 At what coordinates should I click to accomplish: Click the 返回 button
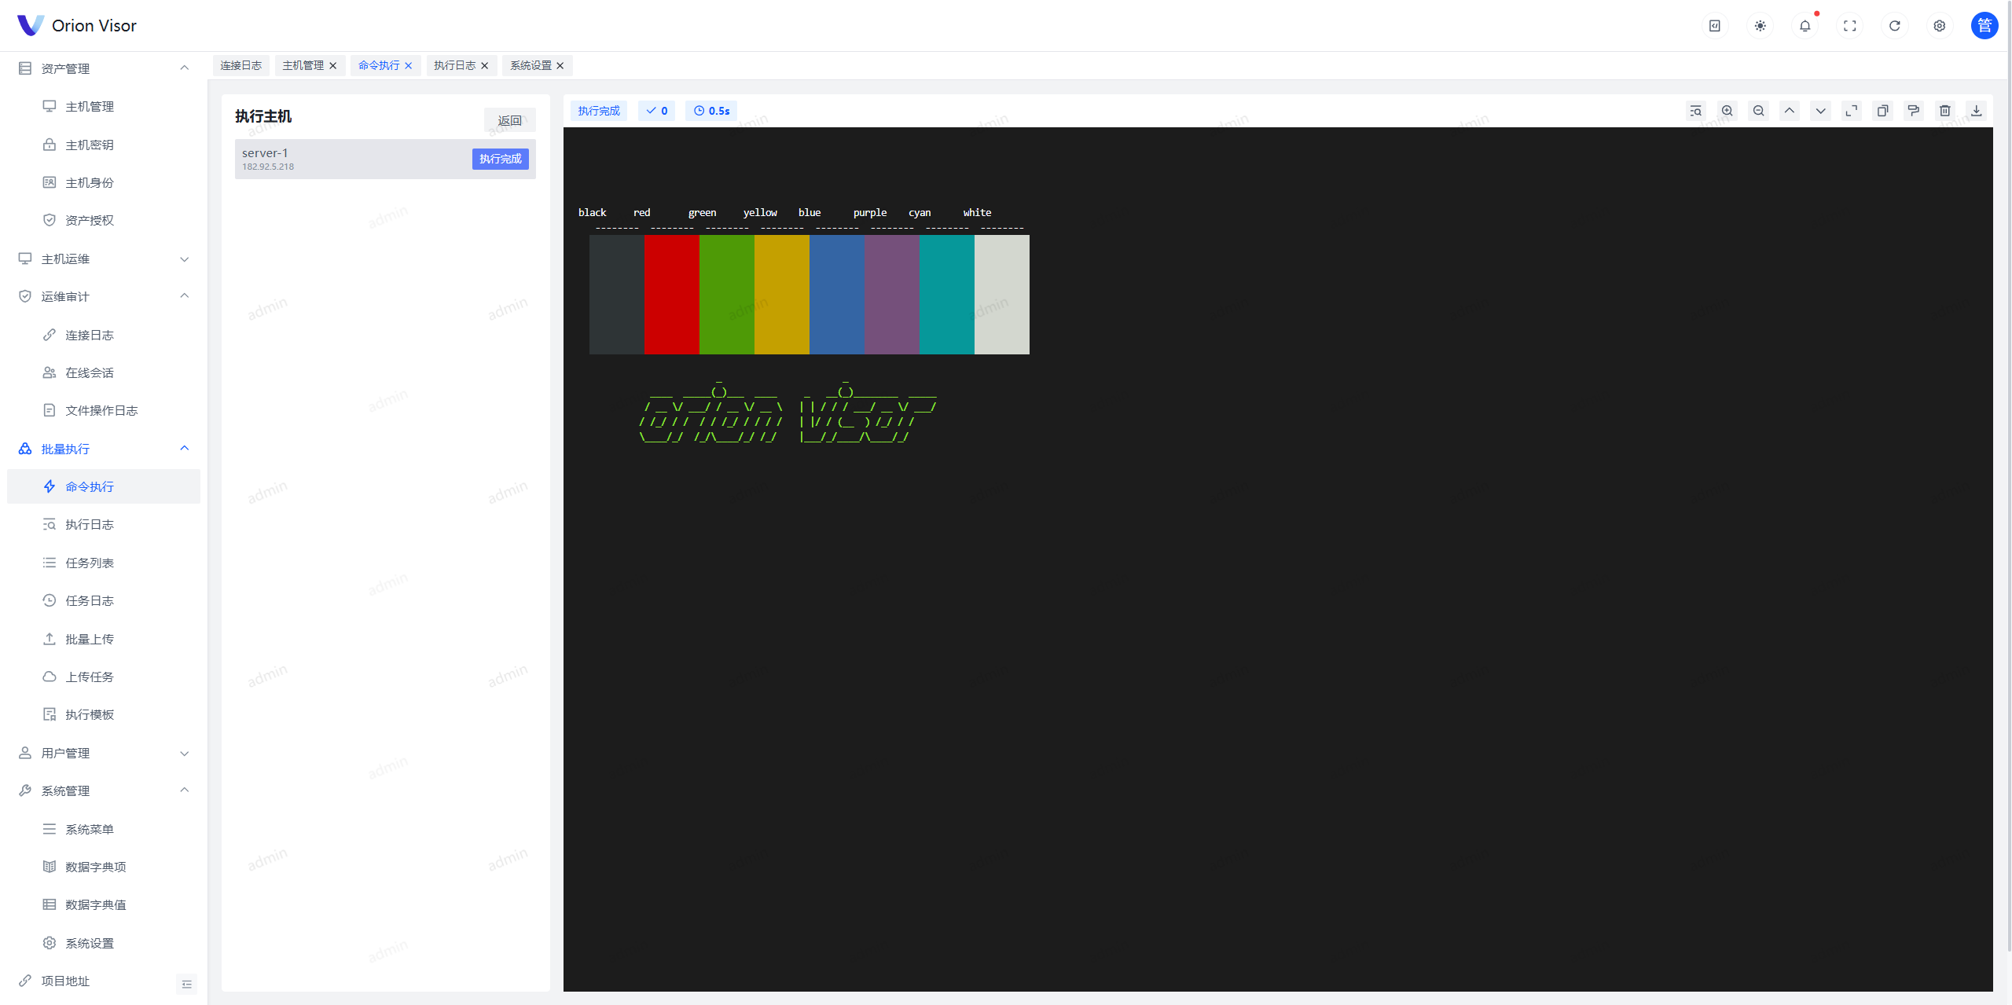pos(509,120)
